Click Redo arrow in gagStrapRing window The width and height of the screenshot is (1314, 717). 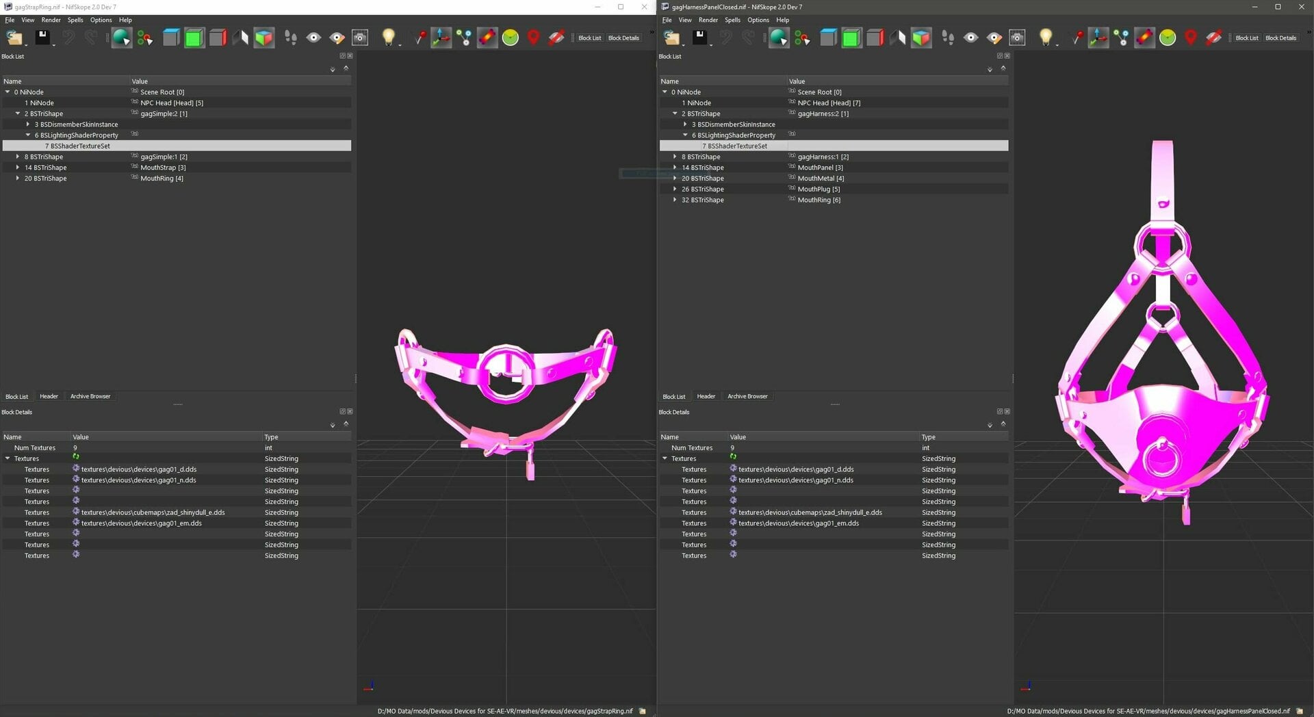91,38
